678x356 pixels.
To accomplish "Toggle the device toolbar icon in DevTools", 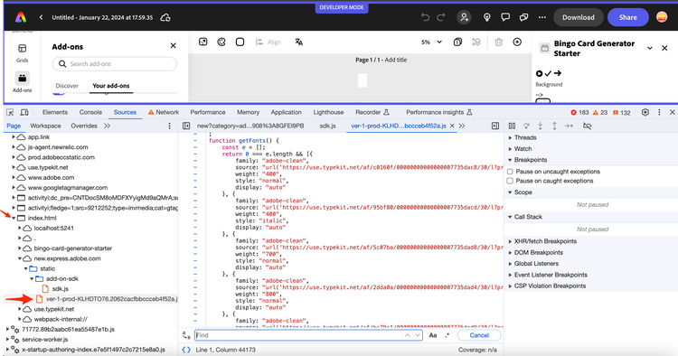I will (x=24, y=112).
